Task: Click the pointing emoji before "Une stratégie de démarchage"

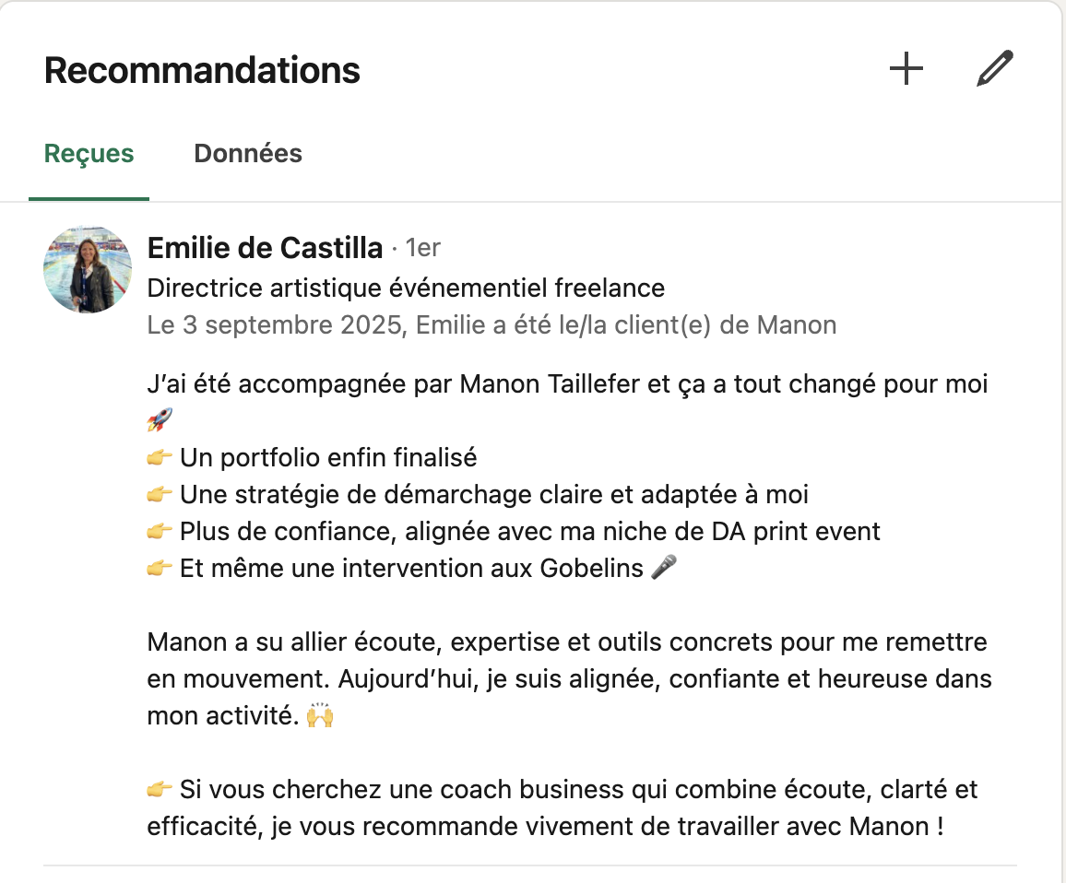Action: point(160,495)
